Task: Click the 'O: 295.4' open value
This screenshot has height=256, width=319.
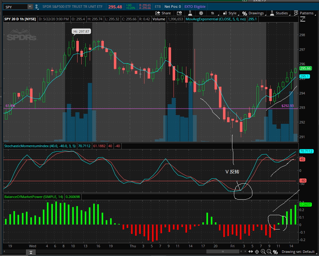Action: 78,19
